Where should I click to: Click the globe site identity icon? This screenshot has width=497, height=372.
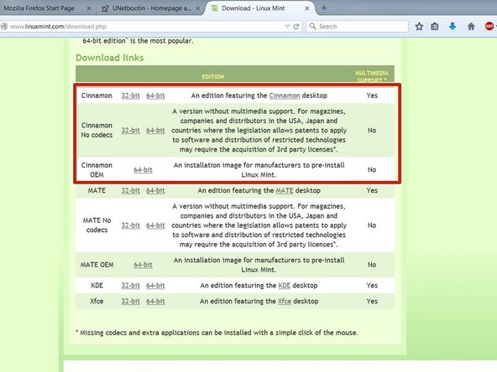tap(4, 27)
